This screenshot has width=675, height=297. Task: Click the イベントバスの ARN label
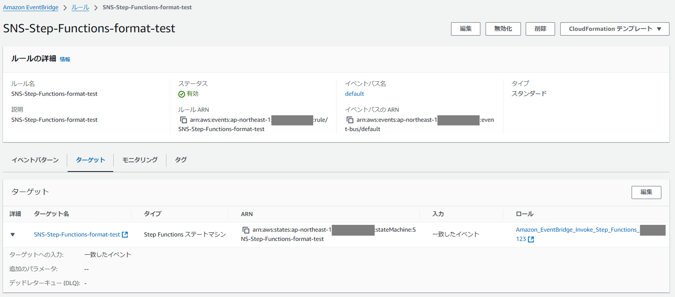pos(372,110)
